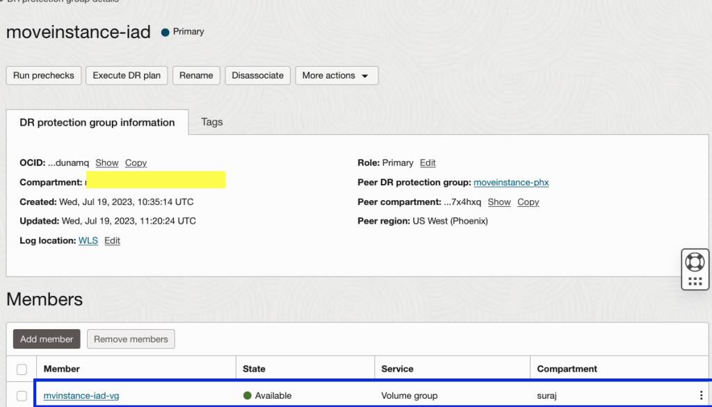Click the Compartment column header
Image resolution: width=712 pixels, height=407 pixels.
(567, 369)
